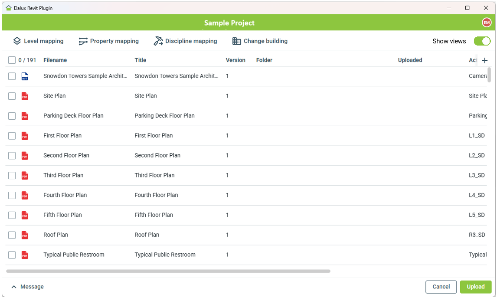Check the Site Plan row checkbox
This screenshot has width=497, height=298.
12,96
